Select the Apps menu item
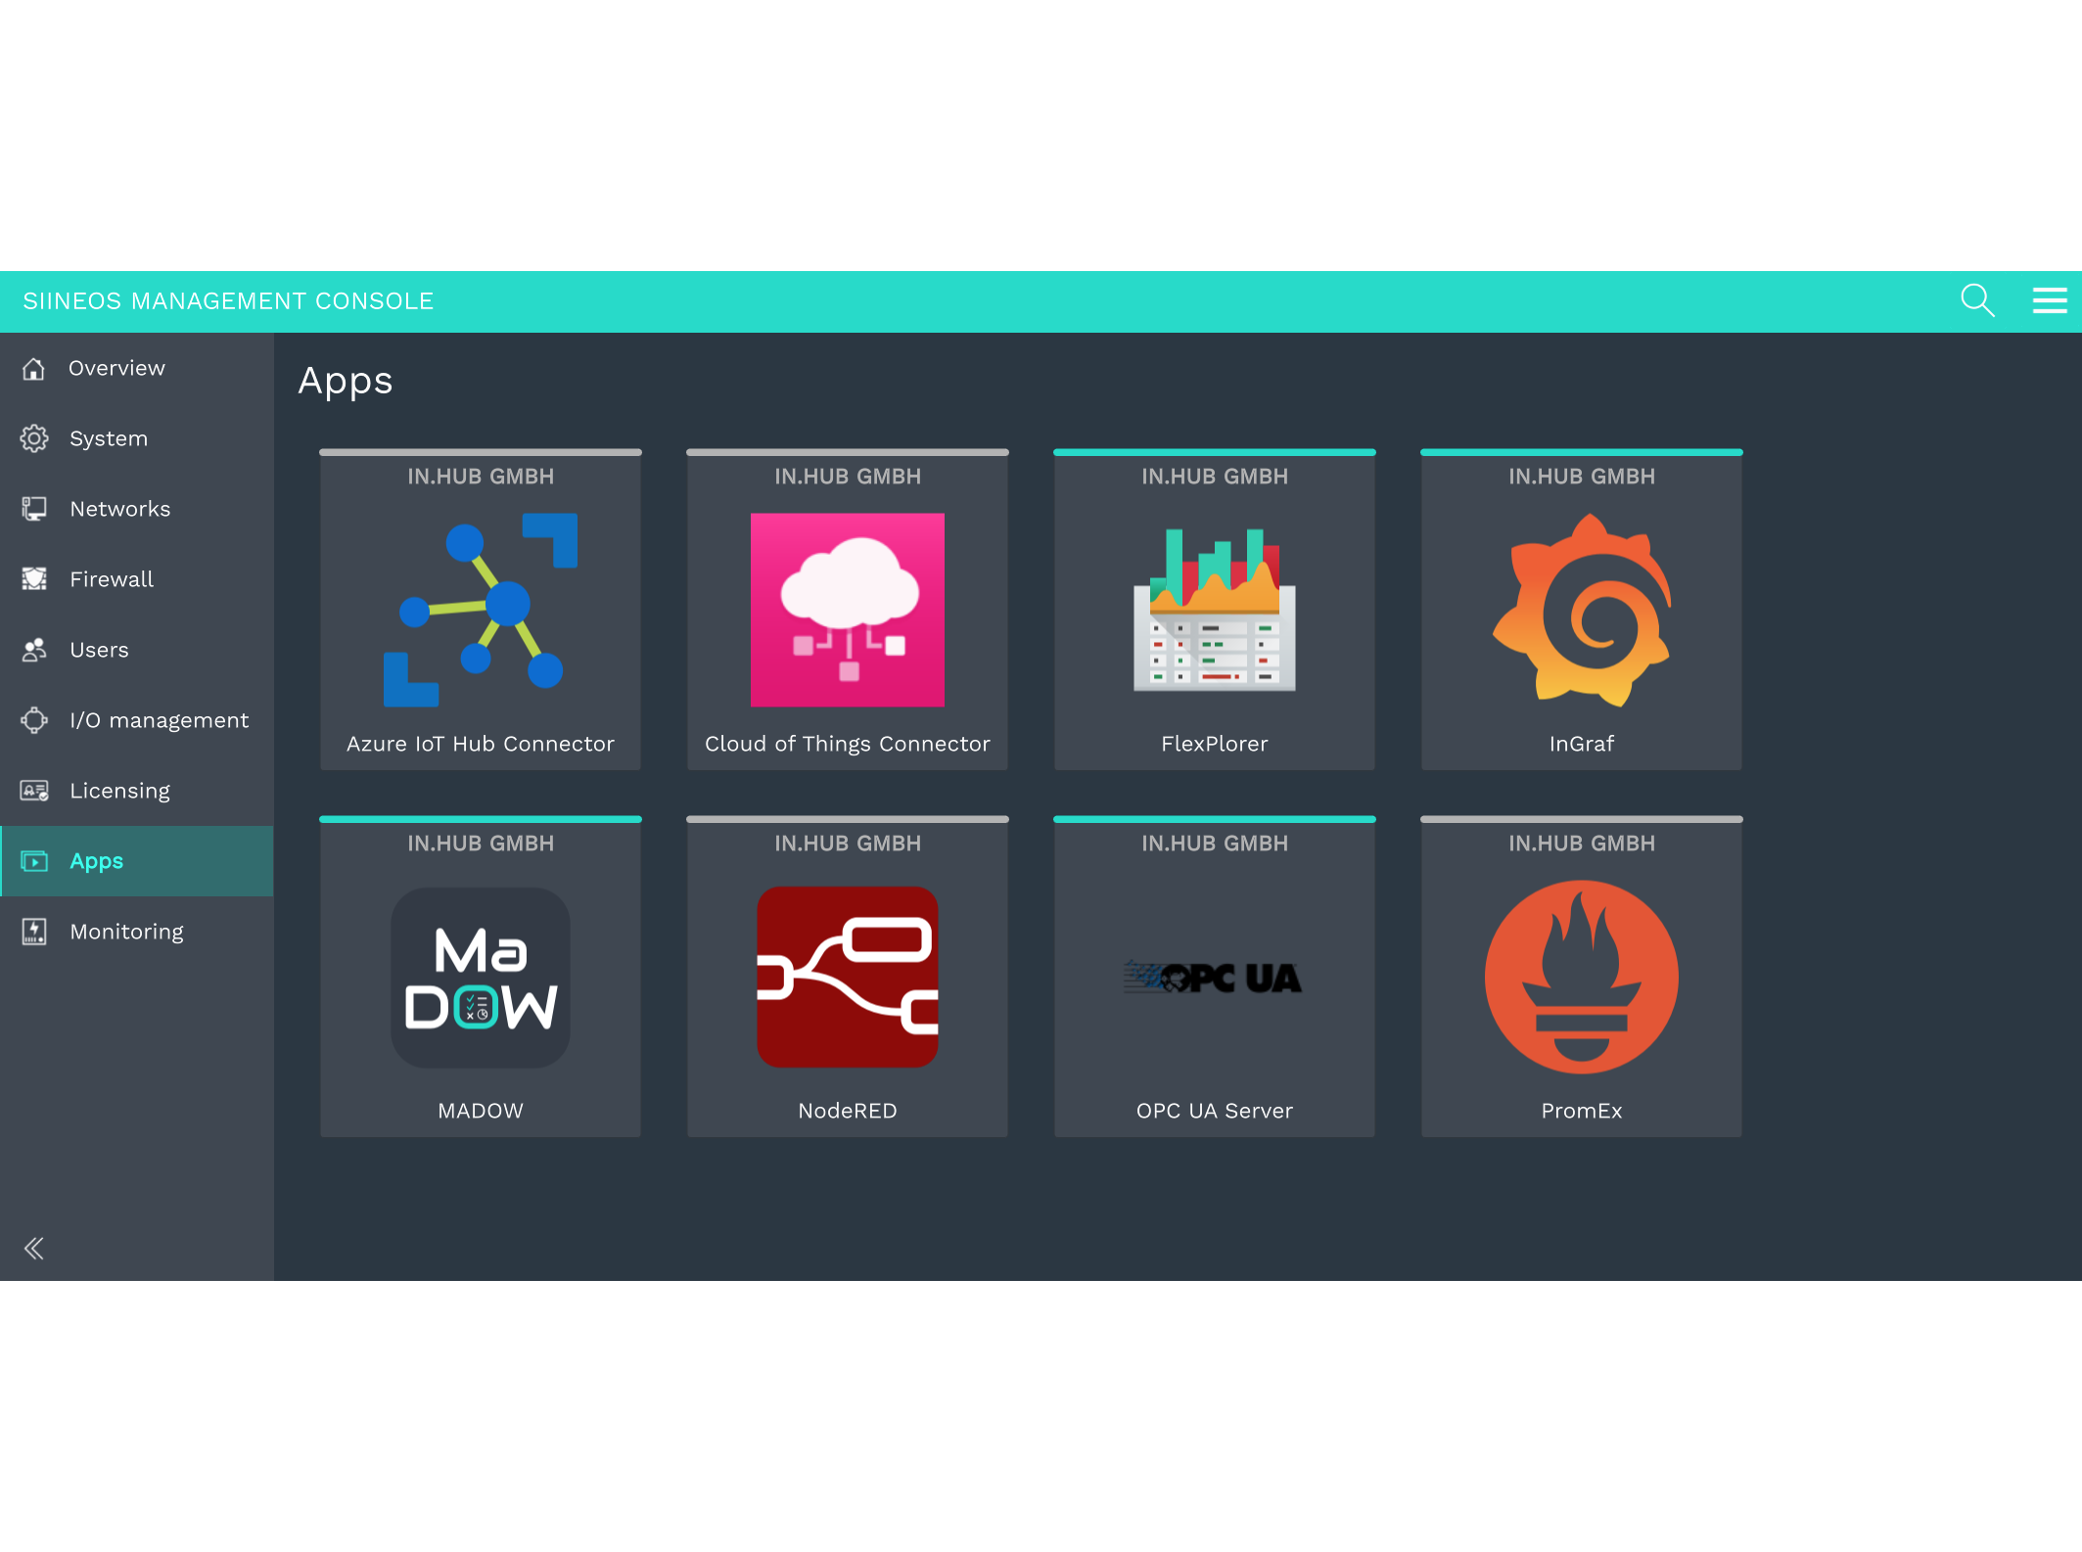The width and height of the screenshot is (2082, 1552). point(137,861)
